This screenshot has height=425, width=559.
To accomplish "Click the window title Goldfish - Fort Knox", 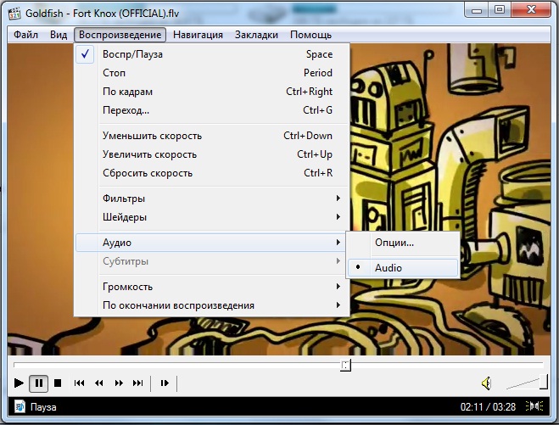I will coord(102,14).
